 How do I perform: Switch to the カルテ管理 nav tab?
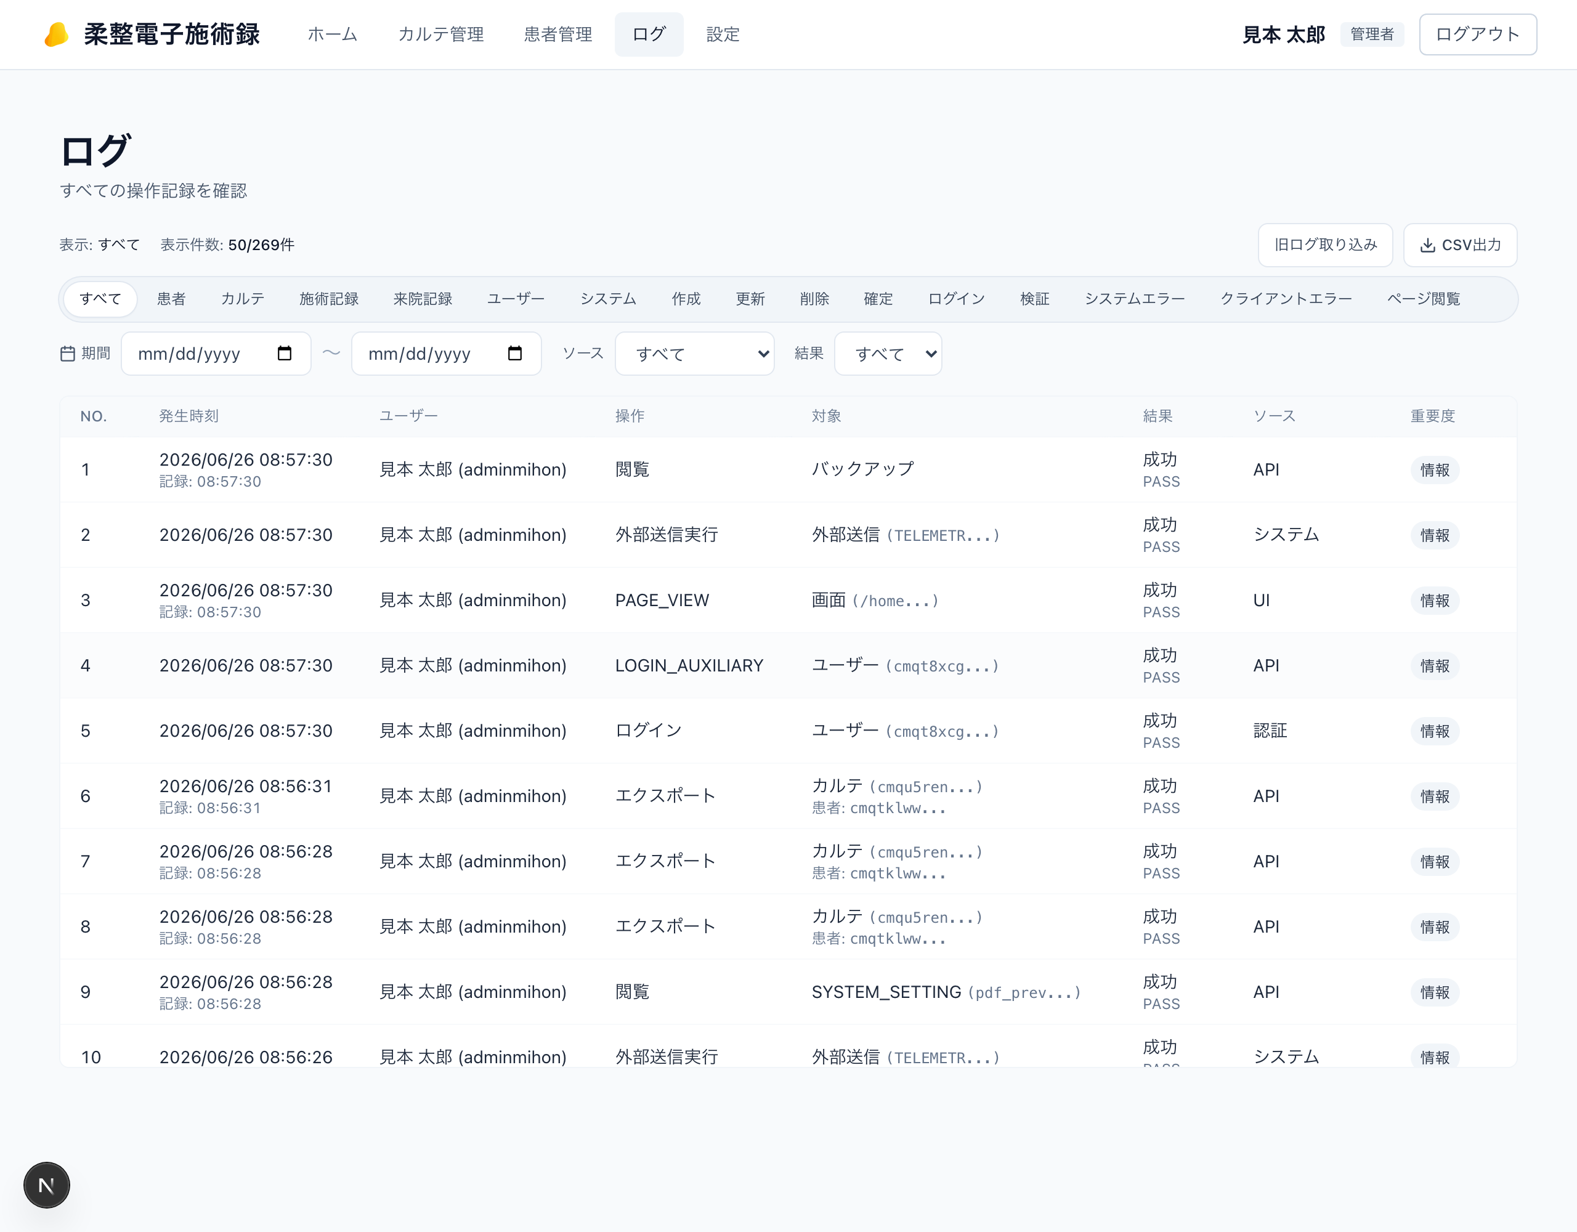tap(441, 34)
